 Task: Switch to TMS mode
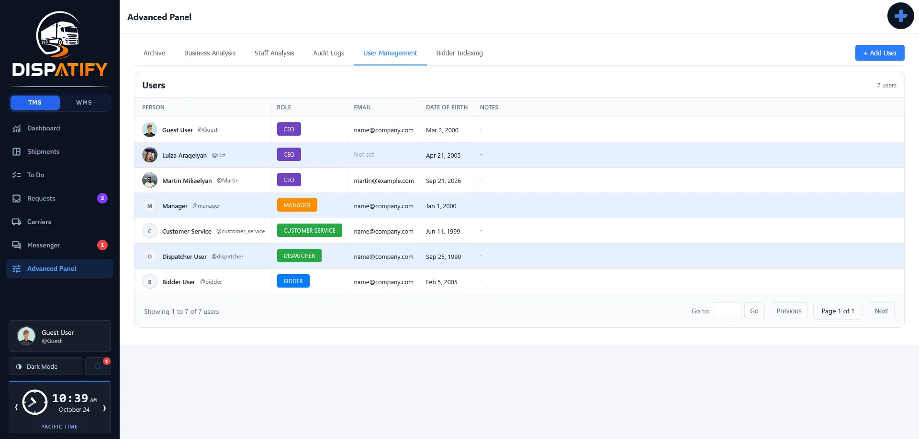(x=35, y=103)
